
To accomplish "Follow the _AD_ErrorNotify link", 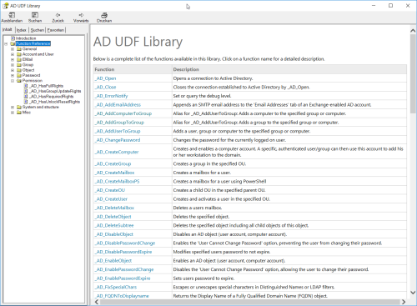I will point(111,96).
